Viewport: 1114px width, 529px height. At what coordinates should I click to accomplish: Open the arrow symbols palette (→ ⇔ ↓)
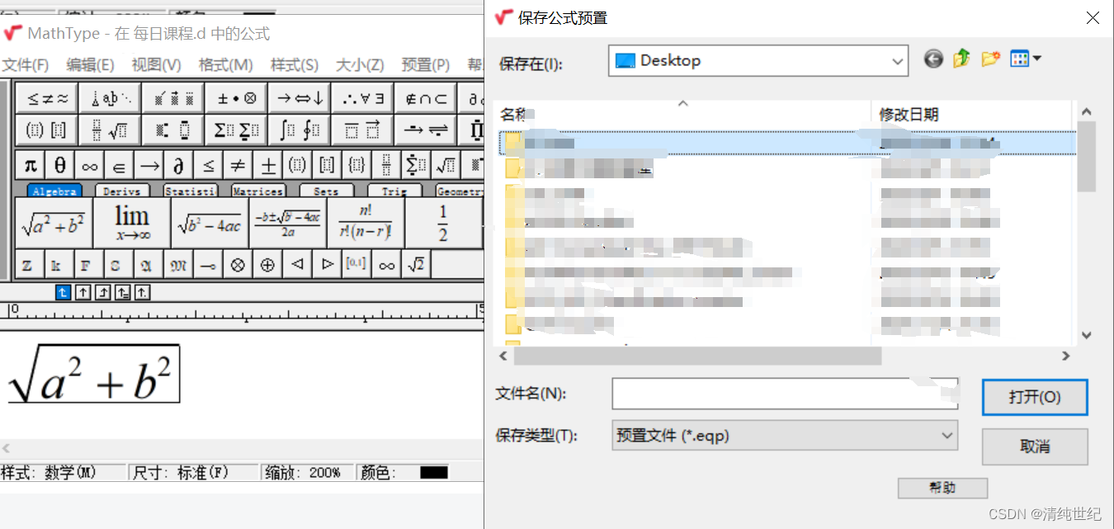(300, 98)
